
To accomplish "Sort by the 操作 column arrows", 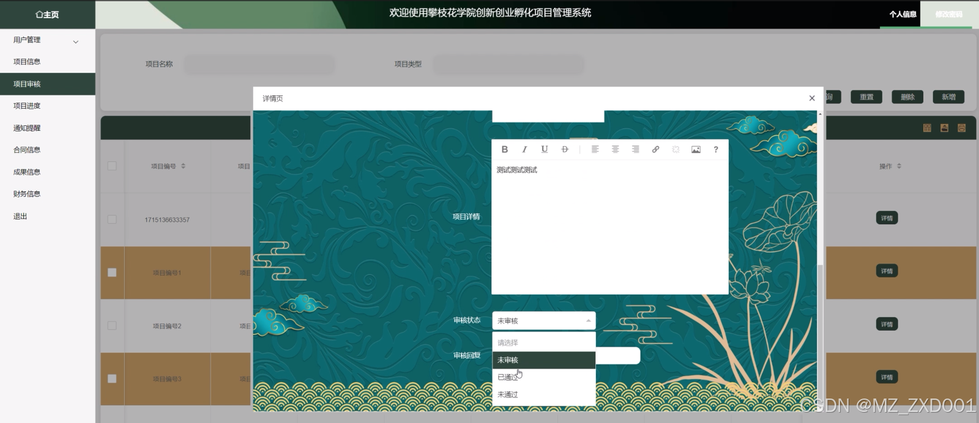I will [x=899, y=166].
